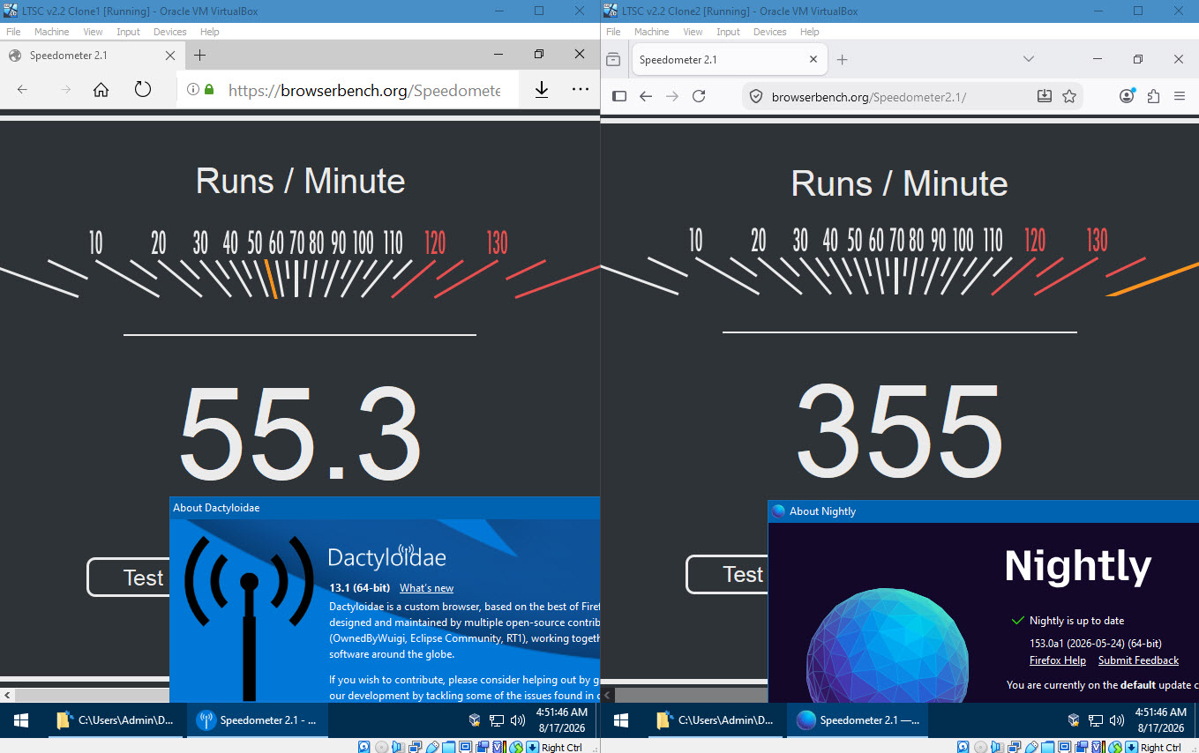Screen dimensions: 1199x753
Task: Open the account menu in Nightly toolbar
Action: point(1127,96)
